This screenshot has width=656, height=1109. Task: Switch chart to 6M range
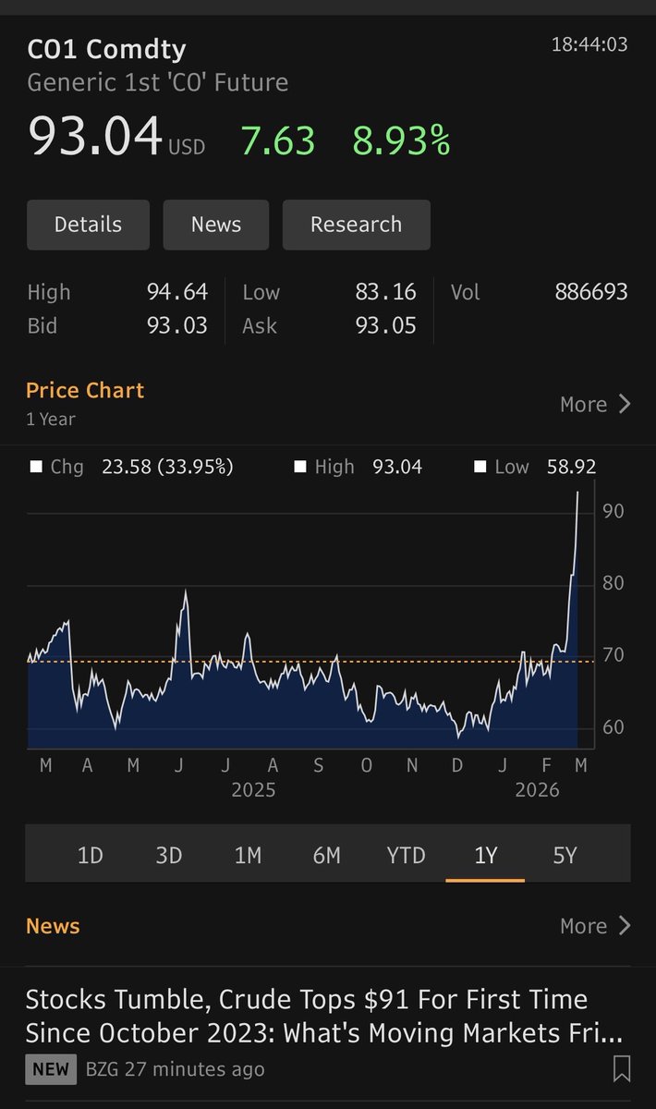coord(327,855)
